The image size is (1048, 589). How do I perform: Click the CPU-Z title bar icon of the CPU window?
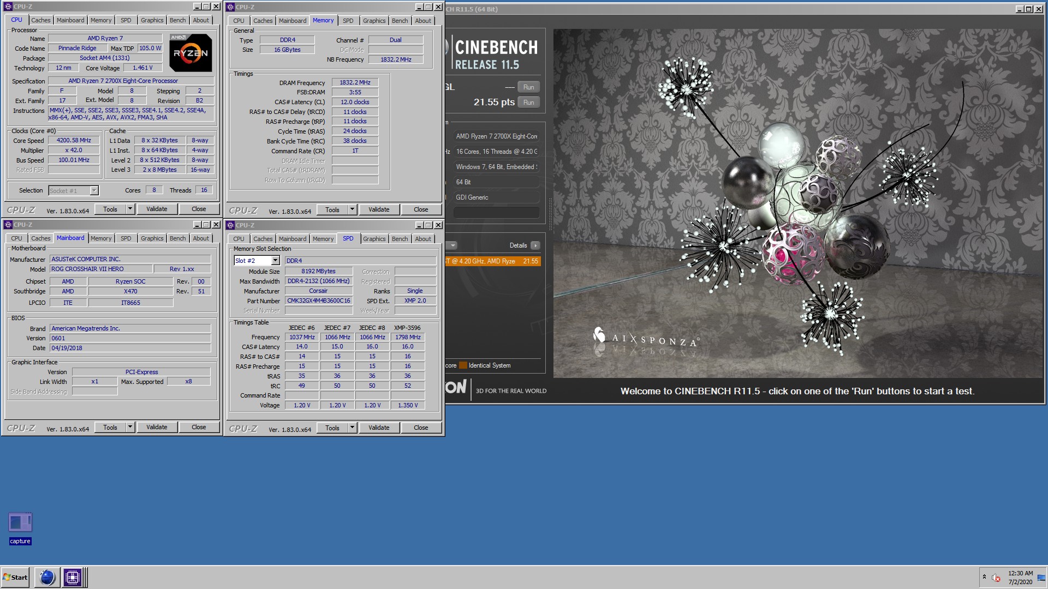coord(8,7)
